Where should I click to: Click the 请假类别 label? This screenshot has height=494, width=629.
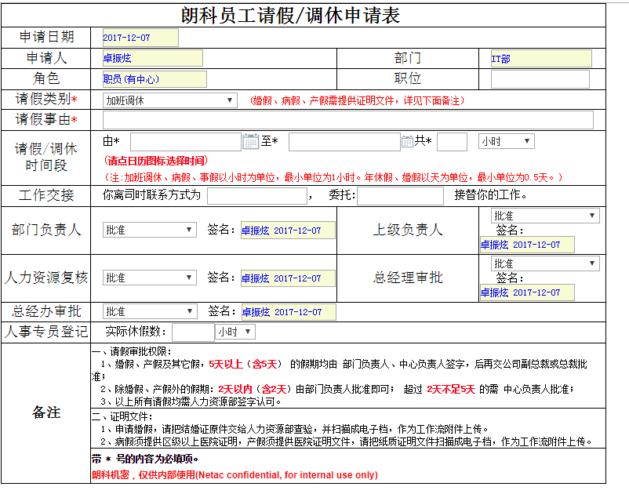click(46, 99)
